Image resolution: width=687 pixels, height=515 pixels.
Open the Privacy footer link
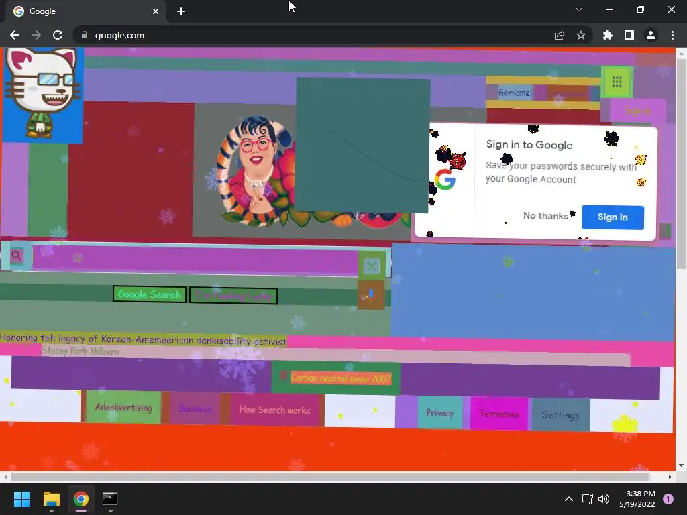point(439,413)
